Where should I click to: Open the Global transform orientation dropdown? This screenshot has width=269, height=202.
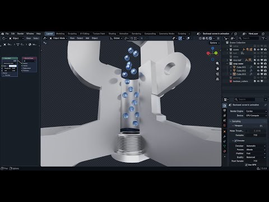pos(116,38)
